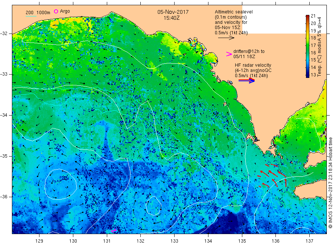
Task: Click the color bar value 13
Action: 313,75
